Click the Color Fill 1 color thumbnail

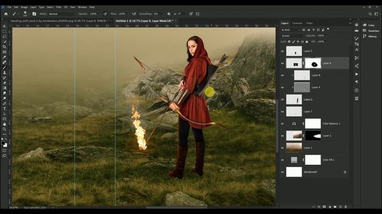pos(294,160)
